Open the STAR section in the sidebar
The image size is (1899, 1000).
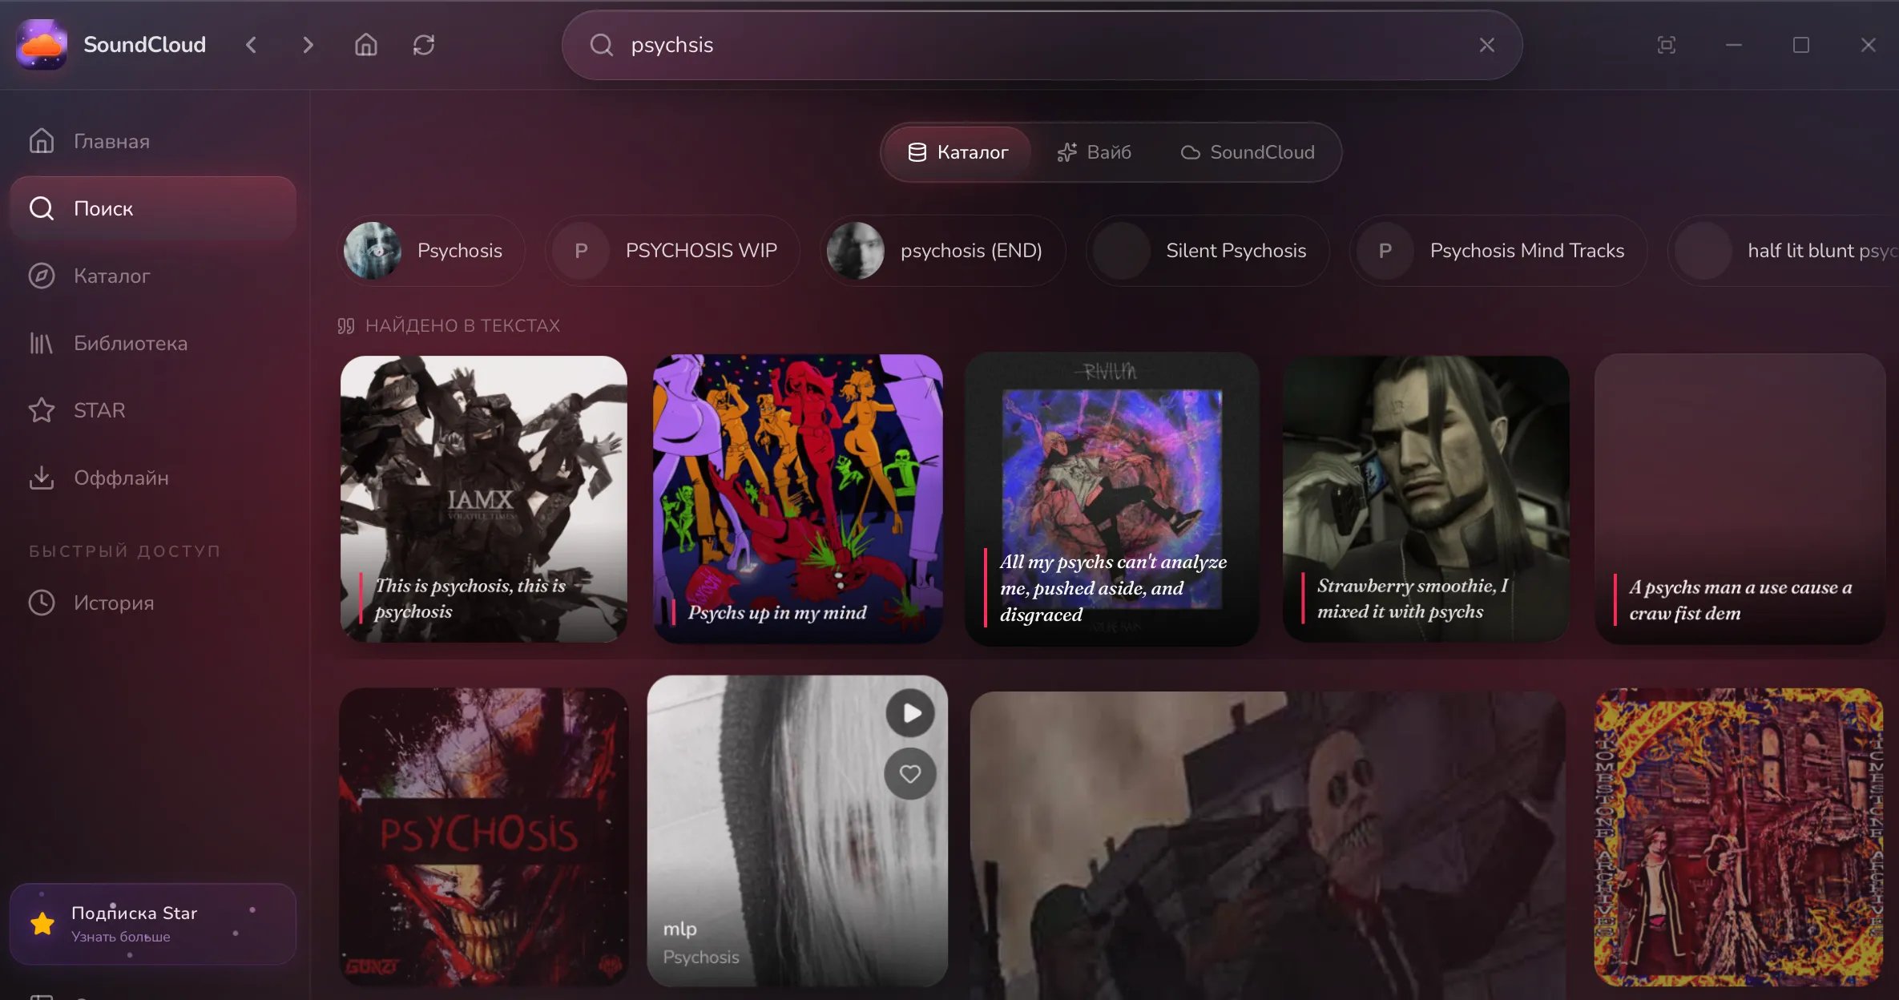point(153,410)
